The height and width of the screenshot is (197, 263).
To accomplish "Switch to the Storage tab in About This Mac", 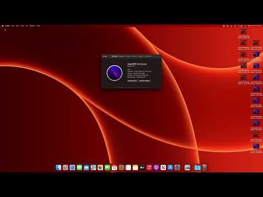I will 128,56.
